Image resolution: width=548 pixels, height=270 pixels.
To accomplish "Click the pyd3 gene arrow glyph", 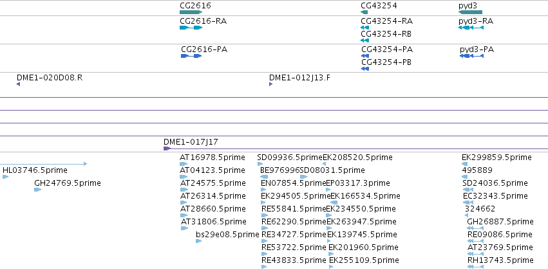I will coord(471,12).
